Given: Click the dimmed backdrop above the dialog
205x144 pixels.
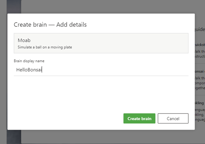Looking at the screenshot, I should pos(101,7).
